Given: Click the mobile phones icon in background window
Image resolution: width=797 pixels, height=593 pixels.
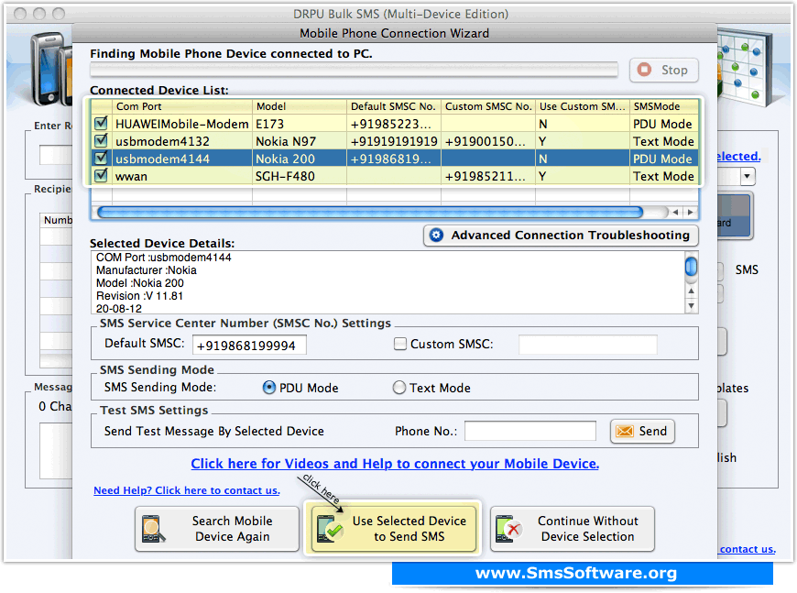Looking at the screenshot, I should pos(50,69).
